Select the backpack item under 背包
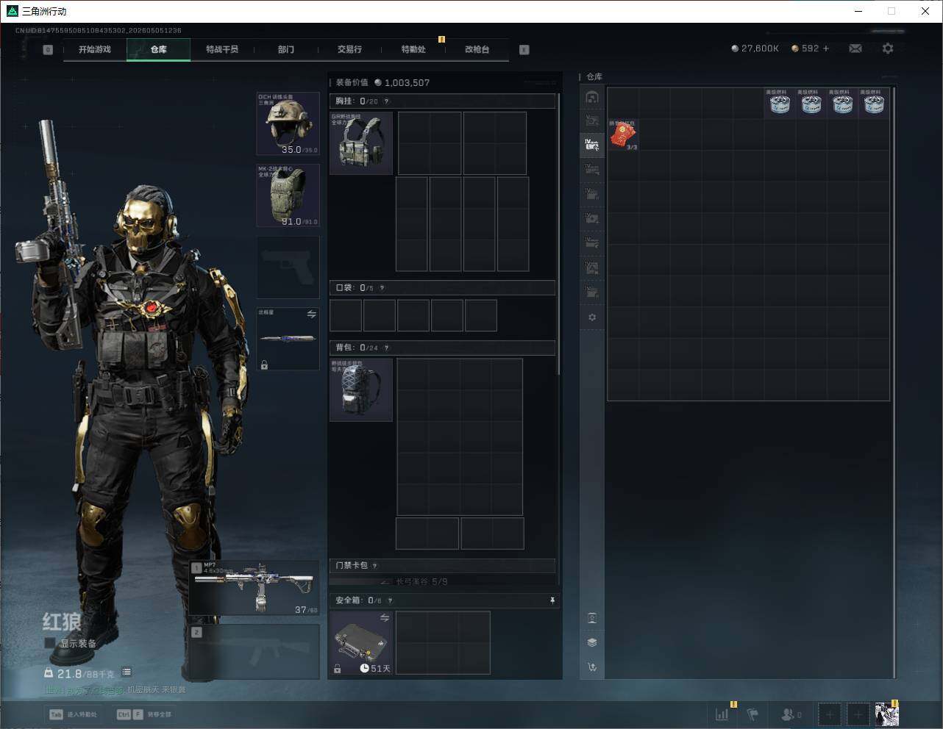Image resolution: width=943 pixels, height=729 pixels. (361, 389)
